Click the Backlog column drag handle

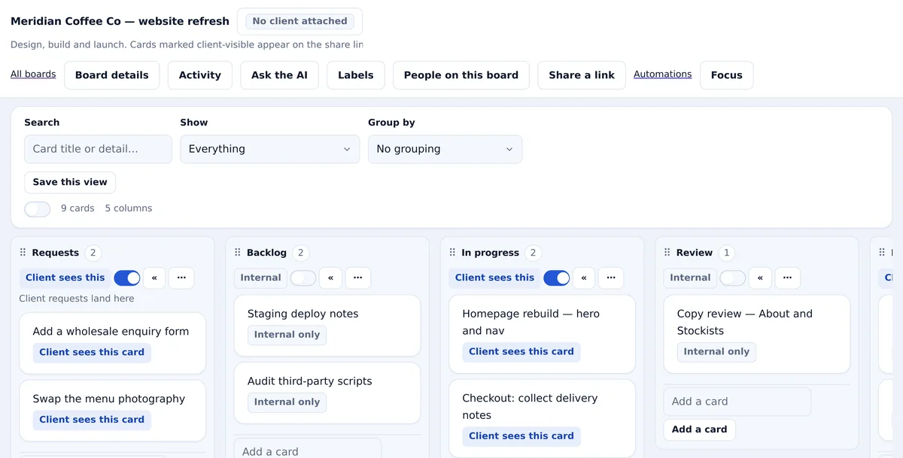click(x=238, y=253)
